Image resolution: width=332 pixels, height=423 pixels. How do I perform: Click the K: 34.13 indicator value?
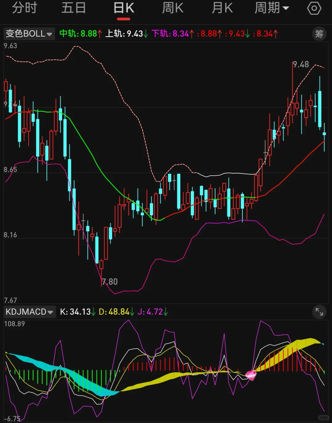tap(78, 312)
